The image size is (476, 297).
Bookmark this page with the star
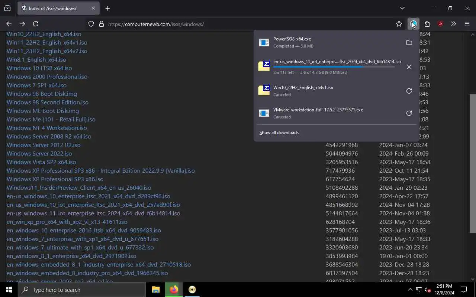coord(399,24)
